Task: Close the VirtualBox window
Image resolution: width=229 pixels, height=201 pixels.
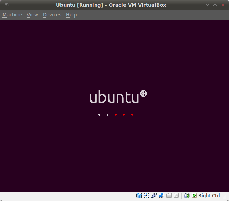Action: (x=223, y=5)
